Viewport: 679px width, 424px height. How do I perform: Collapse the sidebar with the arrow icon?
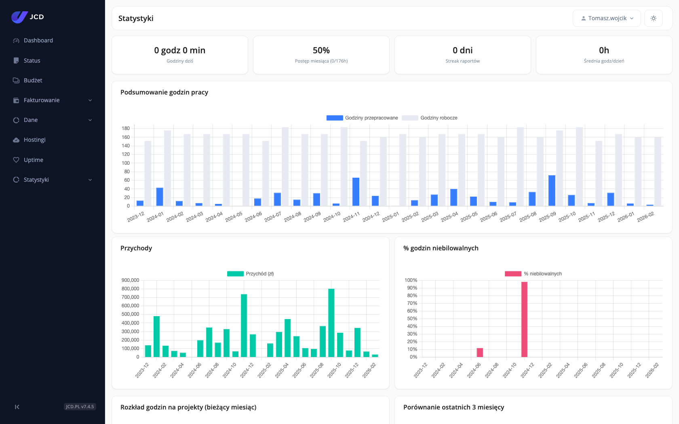[17, 407]
